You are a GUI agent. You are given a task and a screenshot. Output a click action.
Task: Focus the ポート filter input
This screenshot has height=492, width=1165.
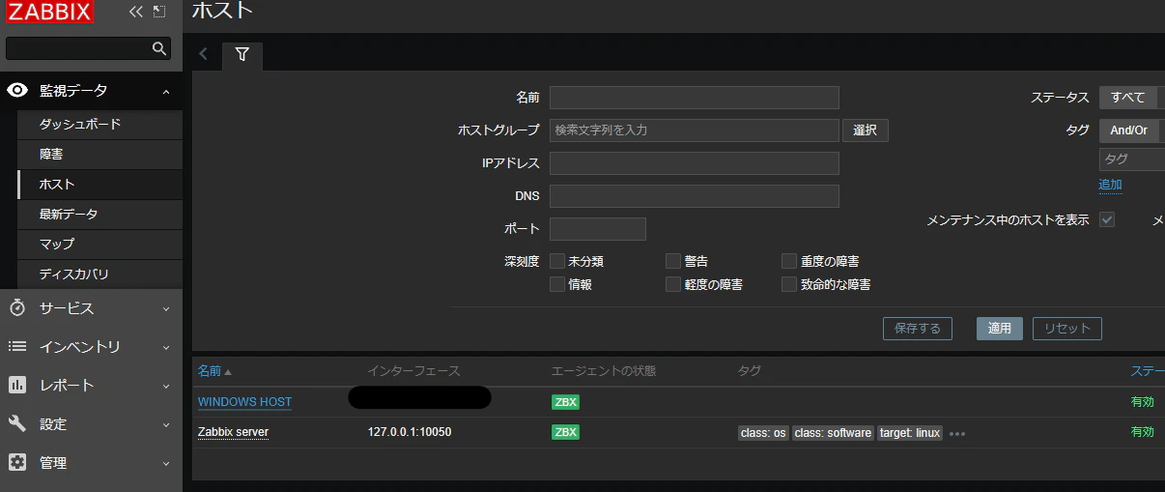point(598,229)
